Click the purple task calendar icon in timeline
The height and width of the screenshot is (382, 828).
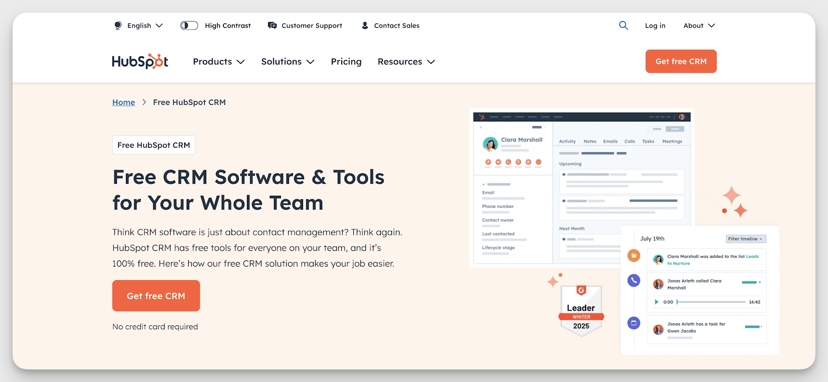634,323
